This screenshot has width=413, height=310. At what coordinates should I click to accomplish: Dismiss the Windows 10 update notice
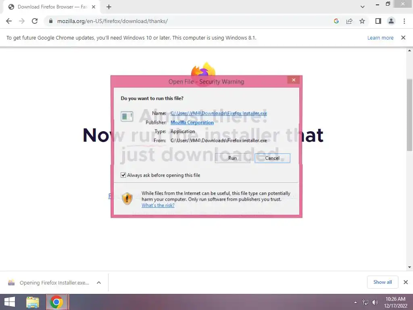point(403,38)
